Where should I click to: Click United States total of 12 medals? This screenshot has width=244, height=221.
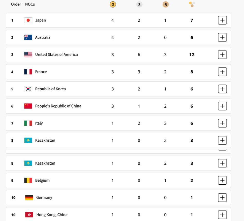pyautogui.click(x=192, y=55)
